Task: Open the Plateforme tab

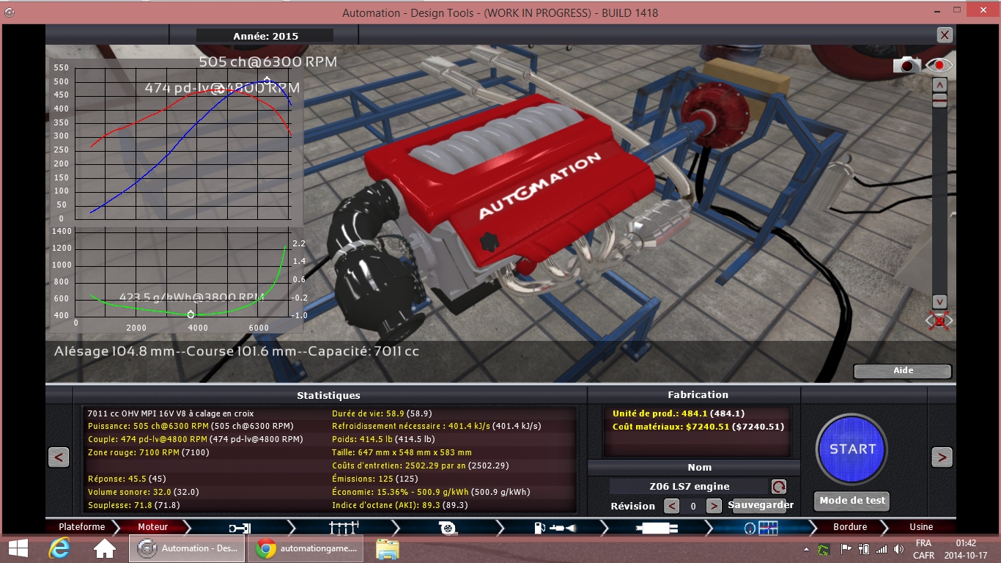Action: (82, 526)
